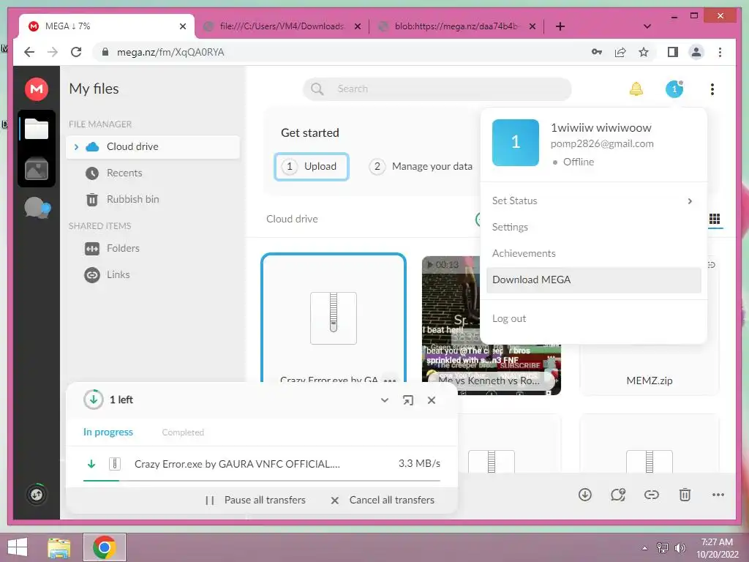This screenshot has width=749, height=562.
Task: Click the share page icon in address bar
Action: [x=620, y=52]
